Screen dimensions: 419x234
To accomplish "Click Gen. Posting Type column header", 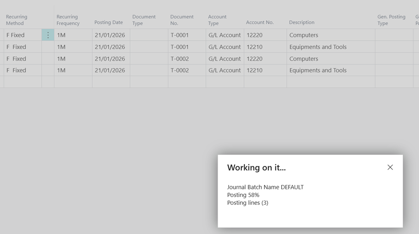I will [x=391, y=20].
